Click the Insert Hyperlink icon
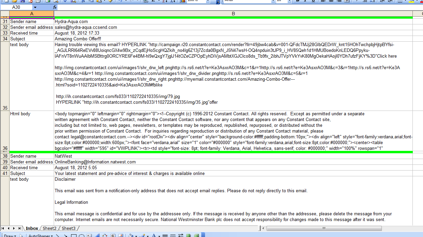Screen dimensions: 423x237 (145, 2)
